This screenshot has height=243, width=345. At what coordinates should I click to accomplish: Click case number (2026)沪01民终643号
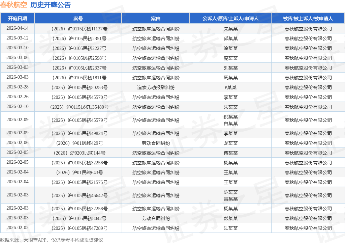click(x=79, y=172)
